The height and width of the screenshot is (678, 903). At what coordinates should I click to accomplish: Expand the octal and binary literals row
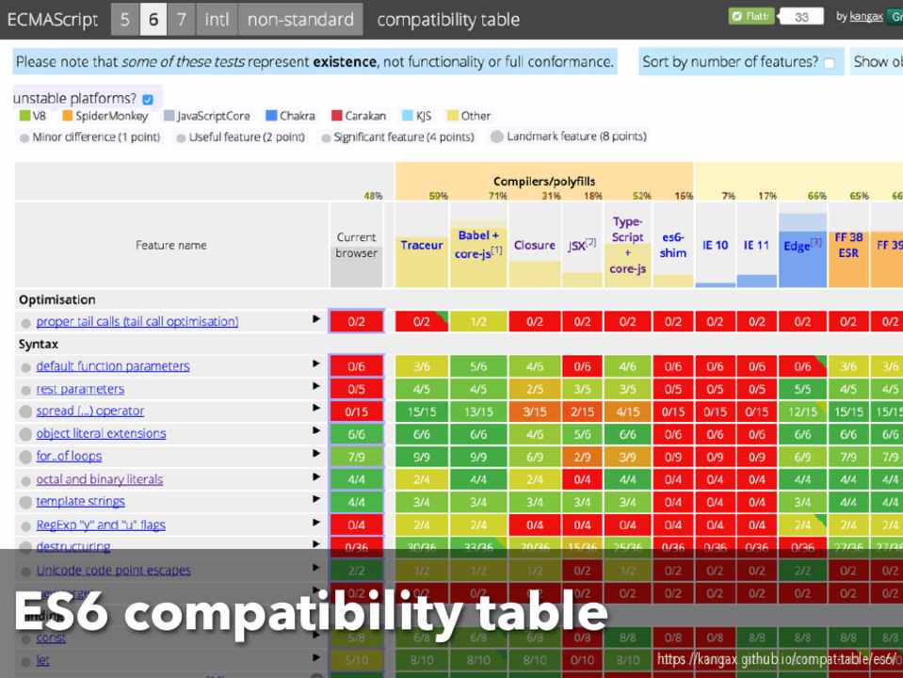[316, 478]
